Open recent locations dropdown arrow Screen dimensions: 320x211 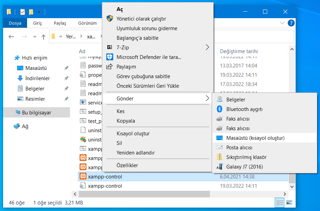[x=35, y=37]
